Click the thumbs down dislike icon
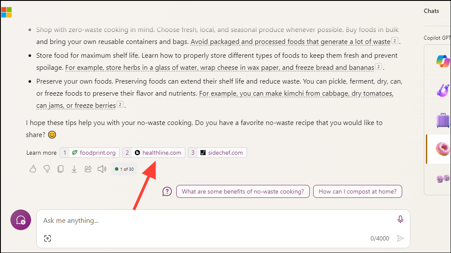Screen dimensions: 451x253 point(47,169)
